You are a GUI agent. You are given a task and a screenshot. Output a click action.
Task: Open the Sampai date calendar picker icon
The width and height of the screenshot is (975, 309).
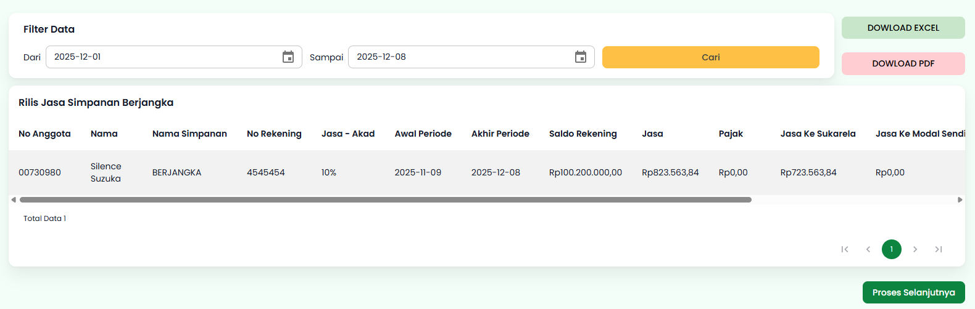[x=581, y=57]
